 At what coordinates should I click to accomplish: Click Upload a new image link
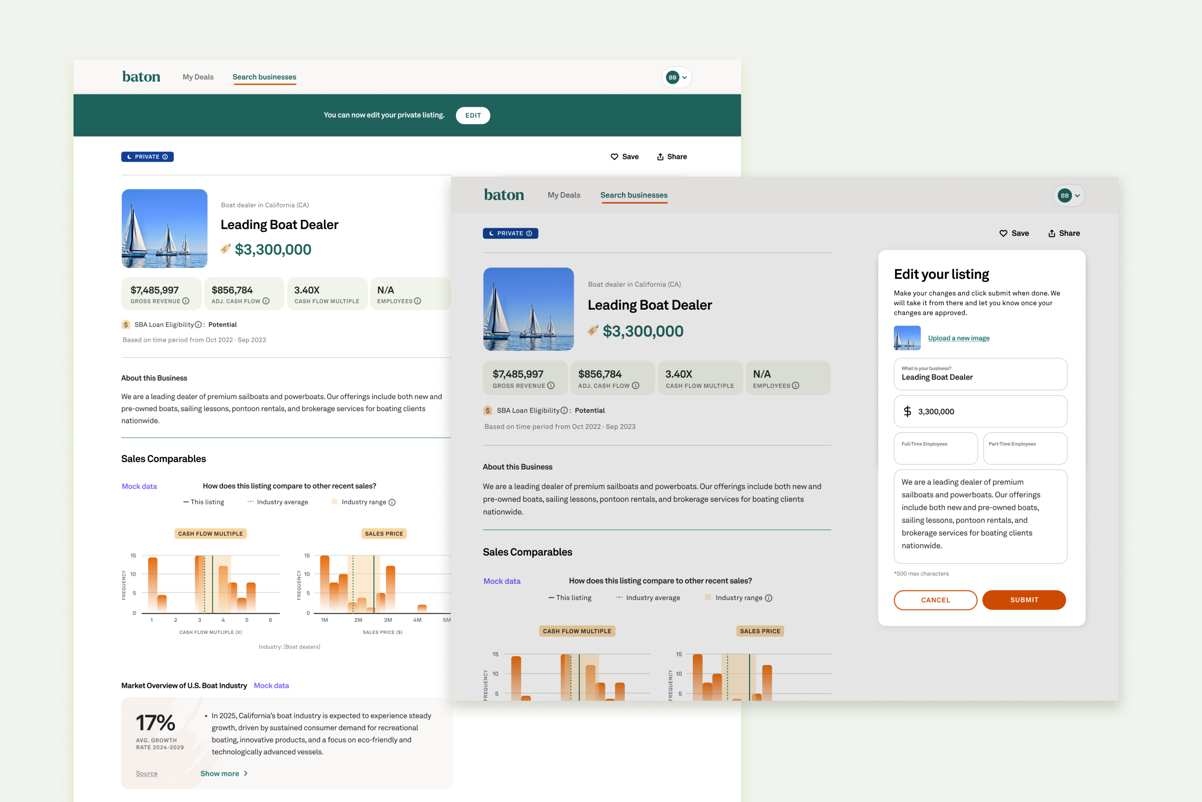point(958,338)
